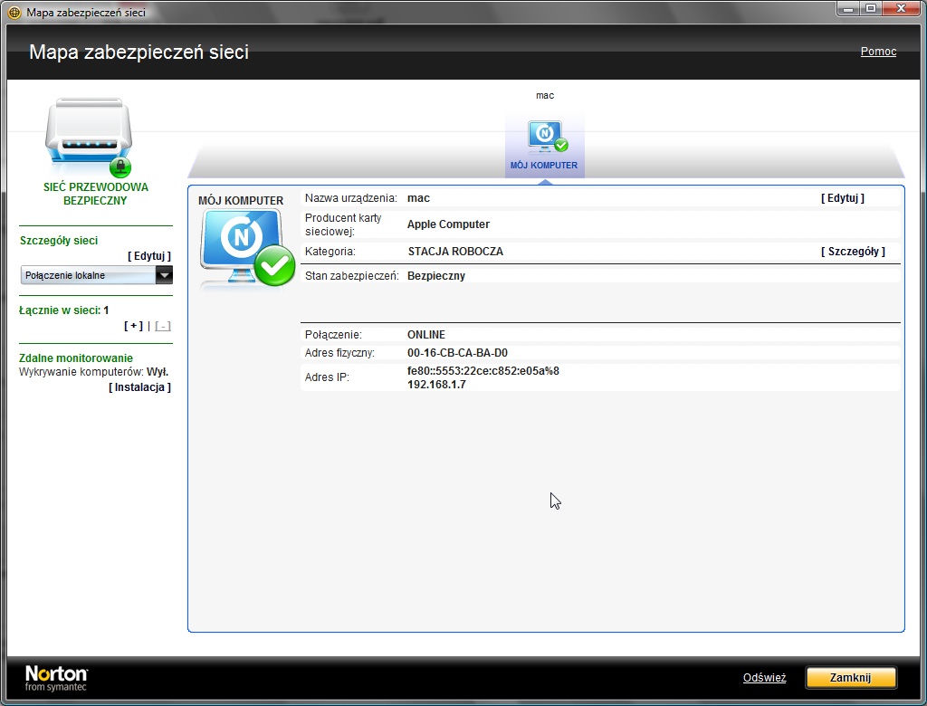Click the Norton from Symantec logo
The width and height of the screenshot is (927, 706).
pos(56,678)
